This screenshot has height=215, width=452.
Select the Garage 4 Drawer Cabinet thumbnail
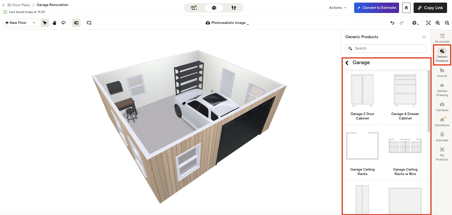[405, 90]
